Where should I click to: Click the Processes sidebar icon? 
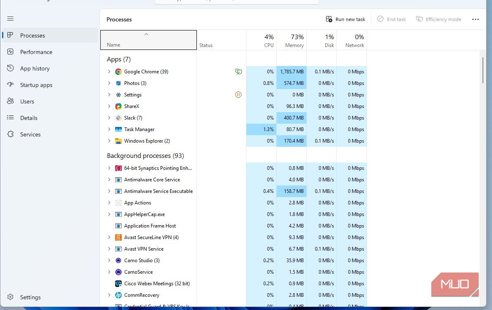(10, 35)
